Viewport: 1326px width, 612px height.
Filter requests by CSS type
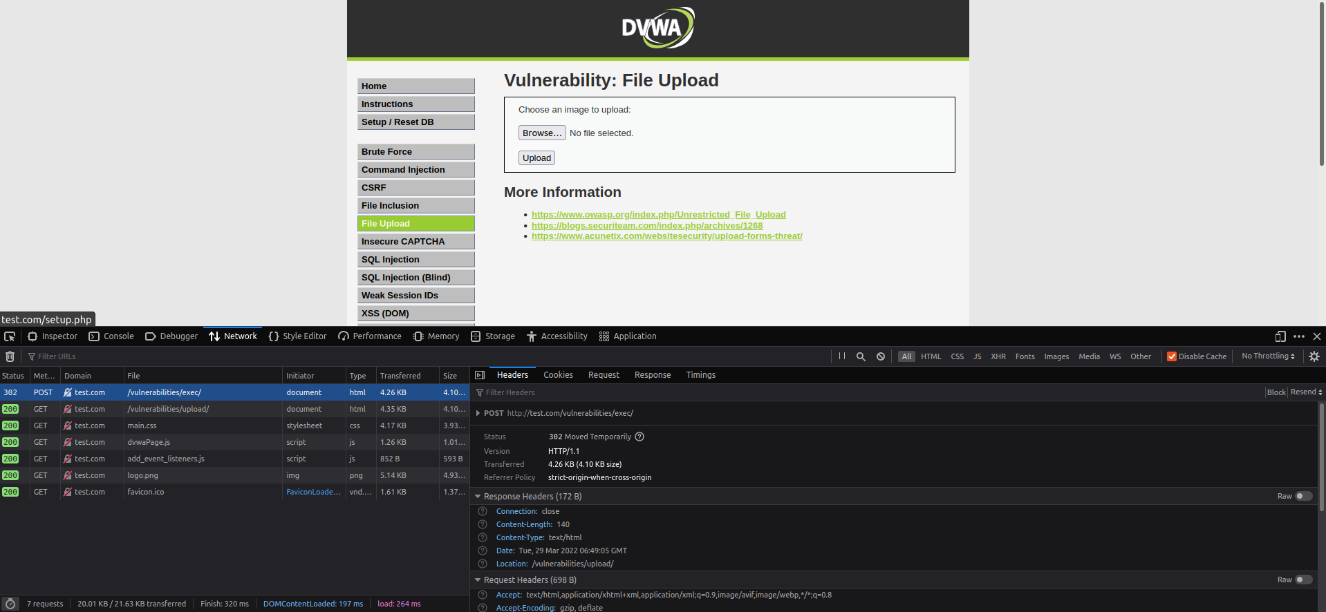[x=958, y=356]
